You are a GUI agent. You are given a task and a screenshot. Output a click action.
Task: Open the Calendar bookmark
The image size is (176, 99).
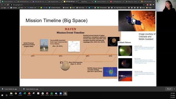point(13,8)
